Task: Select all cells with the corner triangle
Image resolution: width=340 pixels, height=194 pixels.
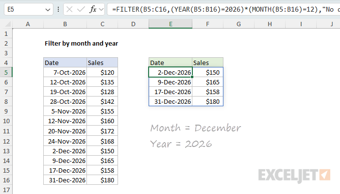Action: point(8,24)
